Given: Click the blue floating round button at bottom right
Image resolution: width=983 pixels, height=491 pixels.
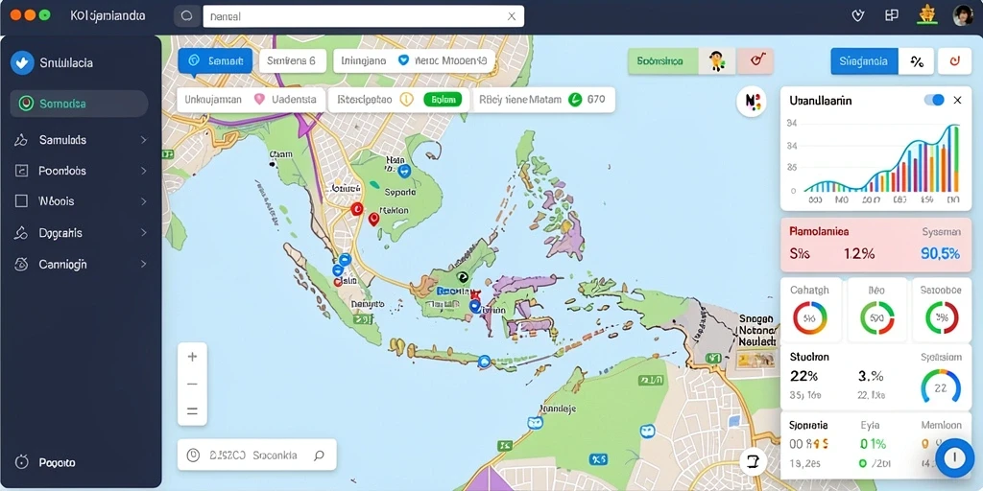Looking at the screenshot, I should [x=955, y=458].
